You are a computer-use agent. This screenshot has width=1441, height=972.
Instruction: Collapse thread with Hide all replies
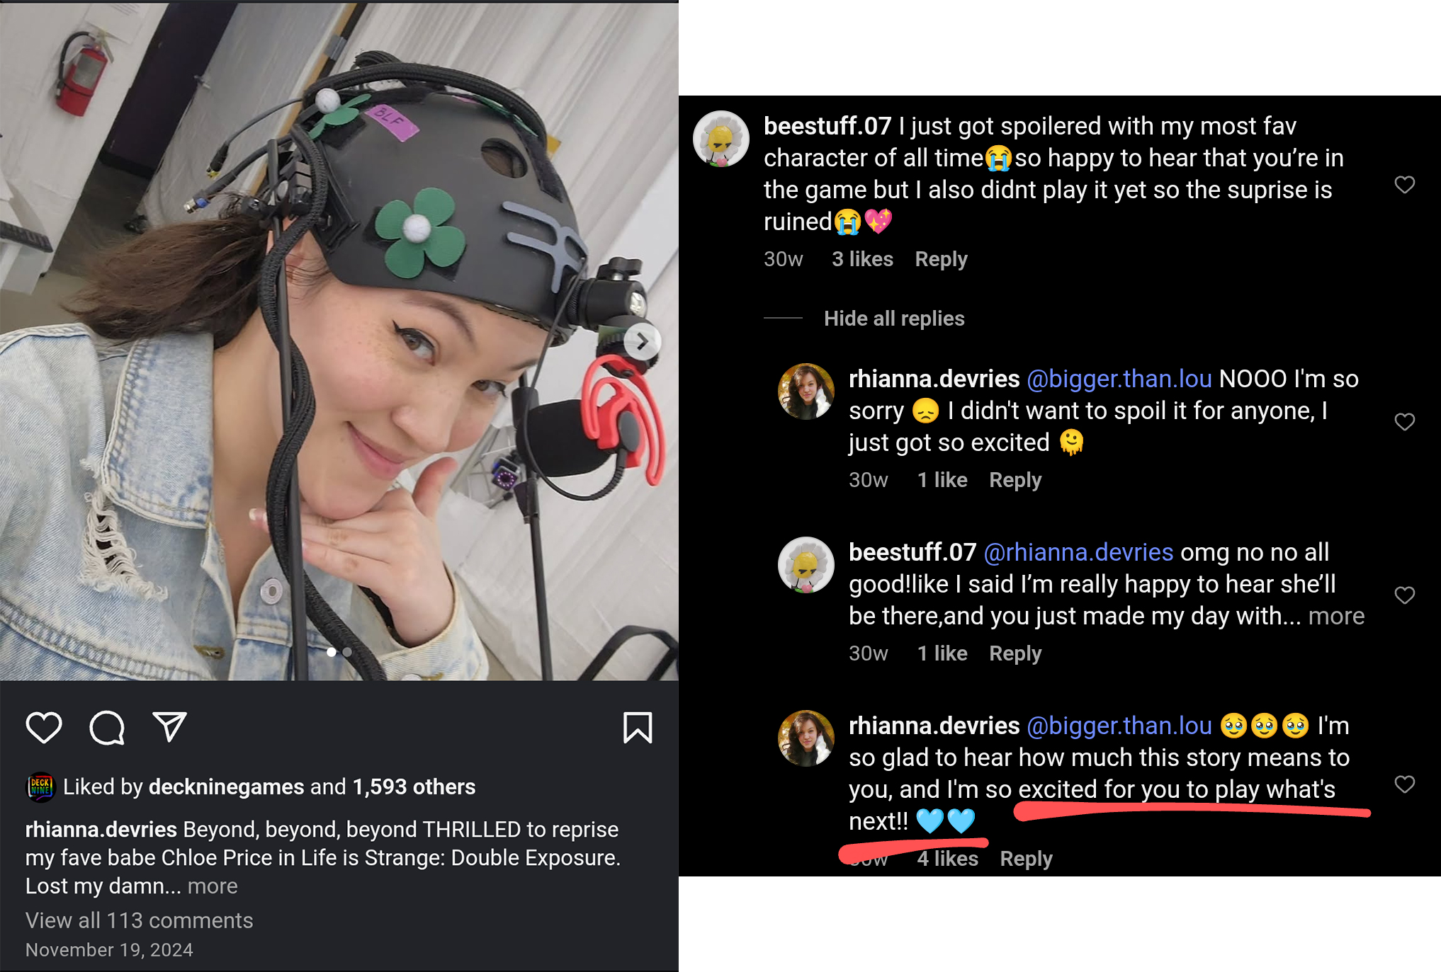tap(894, 319)
